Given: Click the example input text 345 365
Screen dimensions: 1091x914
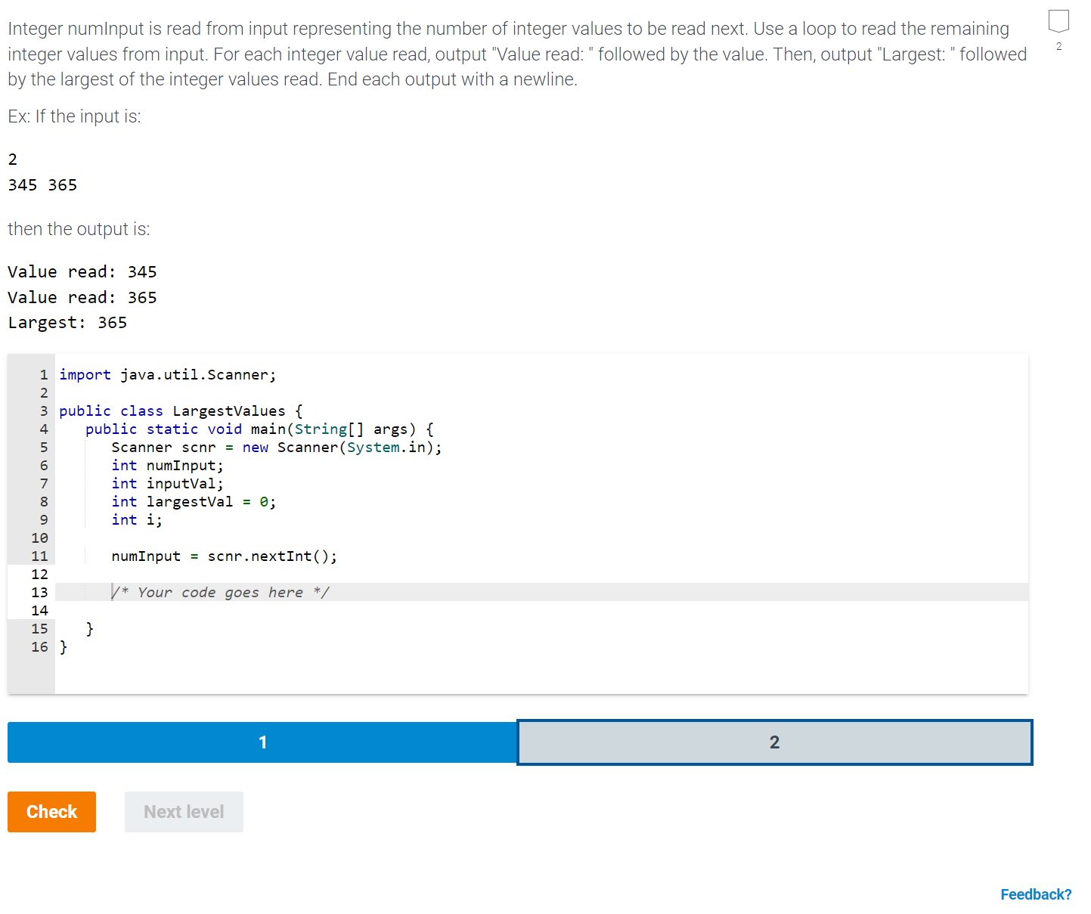Looking at the screenshot, I should point(42,184).
